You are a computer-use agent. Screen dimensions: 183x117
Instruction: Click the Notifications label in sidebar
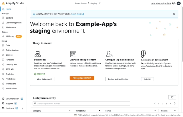coord(11,88)
